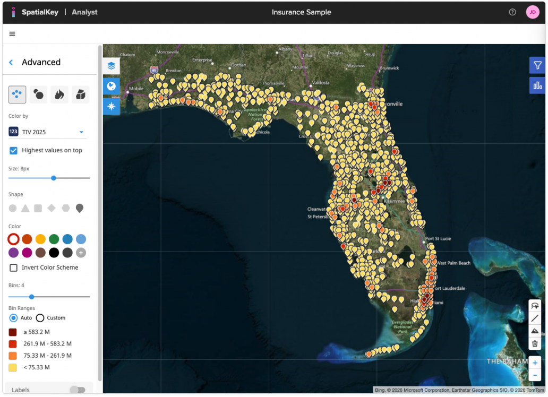Open the TIV 2025 color-by dropdown

click(x=81, y=132)
